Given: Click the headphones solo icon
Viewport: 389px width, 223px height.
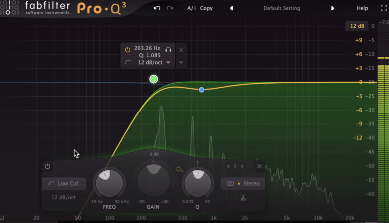Looking at the screenshot, I should pyautogui.click(x=168, y=50).
